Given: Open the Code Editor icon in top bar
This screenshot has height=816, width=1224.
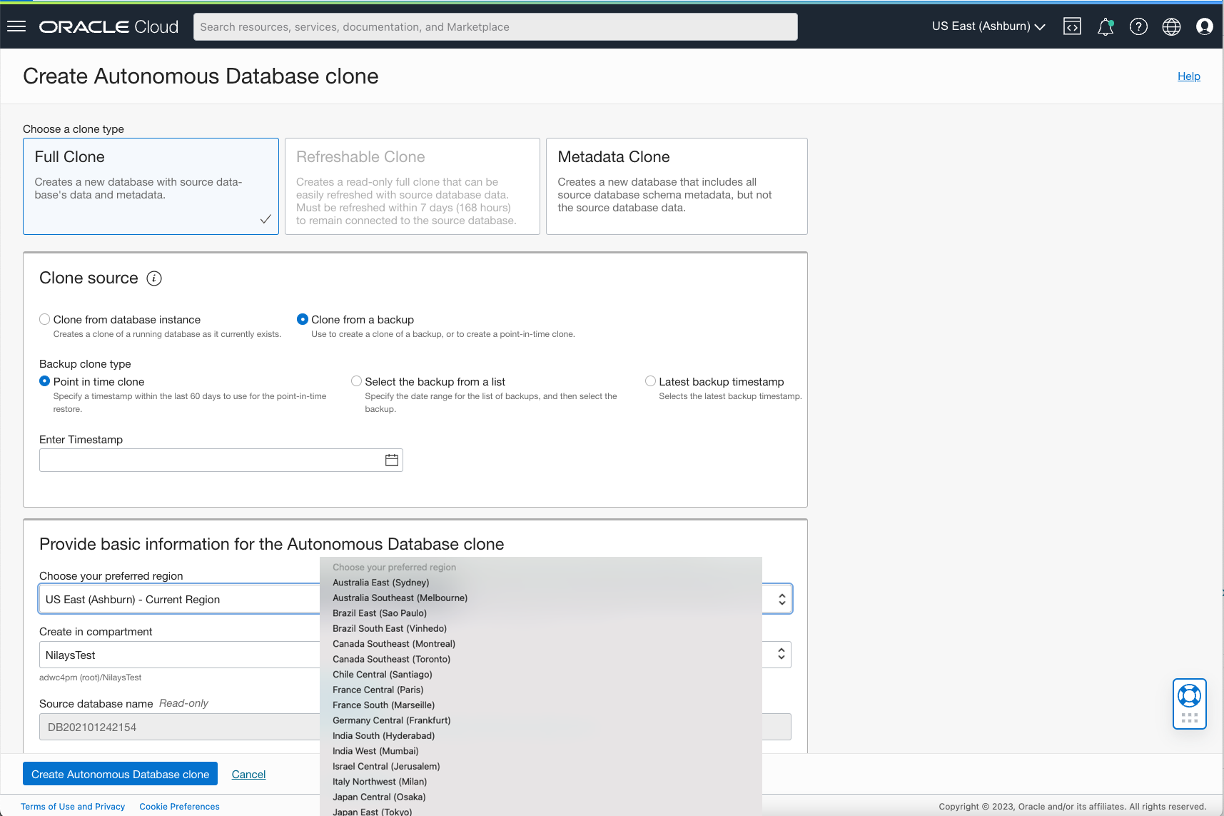Looking at the screenshot, I should coord(1072,26).
